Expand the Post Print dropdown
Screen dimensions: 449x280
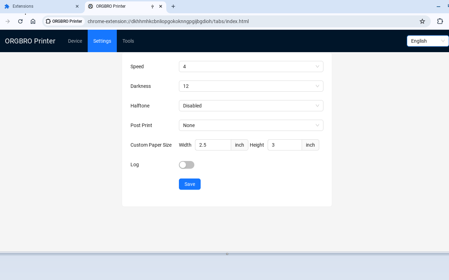(x=251, y=125)
